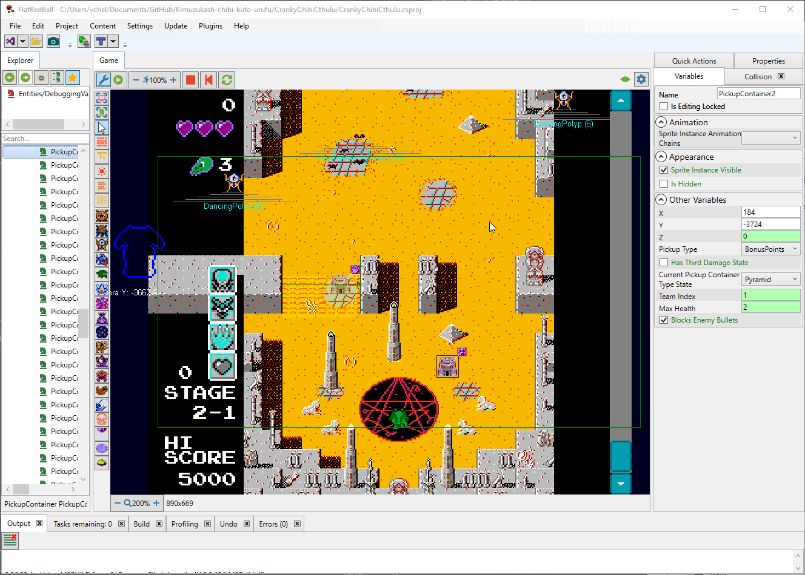Click the orange star bookmark icon in Explorer
805x575 pixels.
click(x=73, y=77)
